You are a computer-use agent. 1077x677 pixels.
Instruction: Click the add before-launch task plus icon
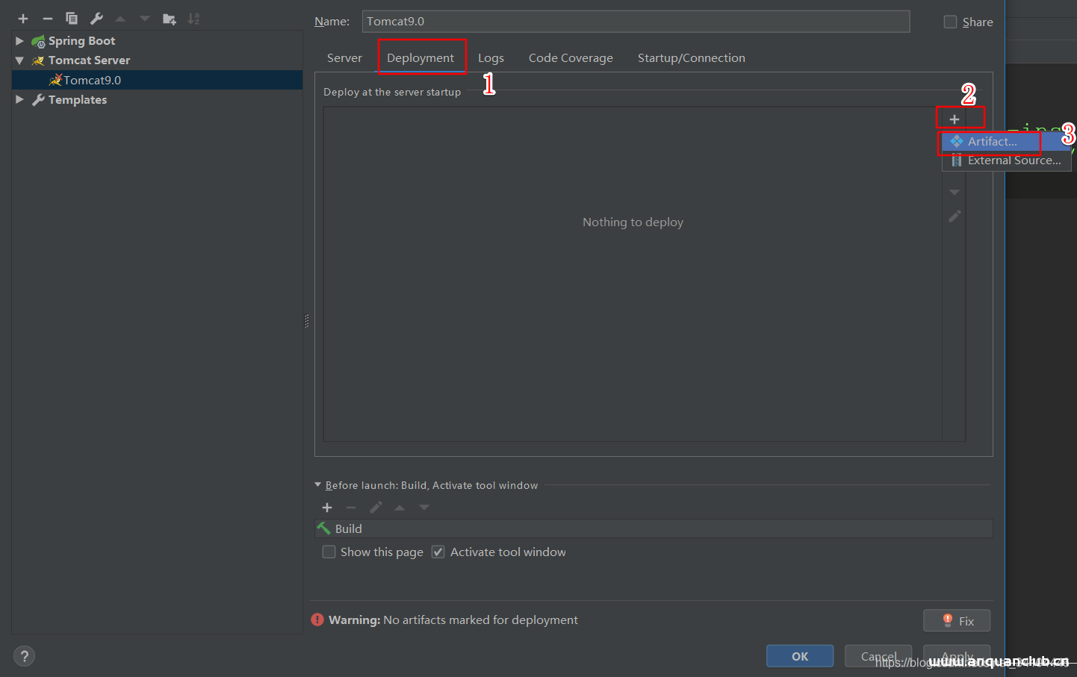coord(327,508)
